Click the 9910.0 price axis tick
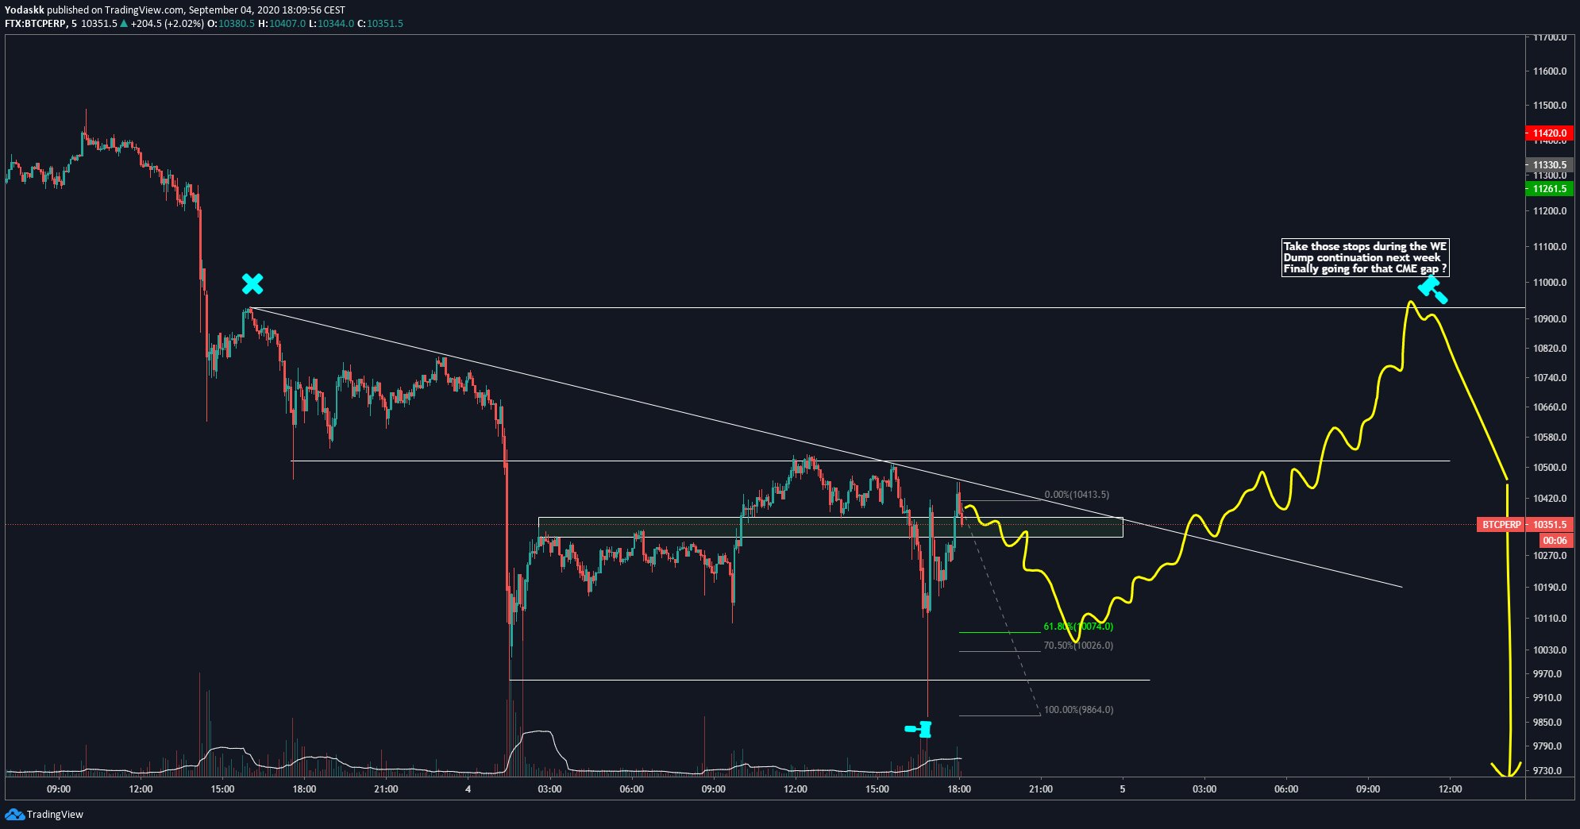The height and width of the screenshot is (829, 1580). pos(1547,698)
